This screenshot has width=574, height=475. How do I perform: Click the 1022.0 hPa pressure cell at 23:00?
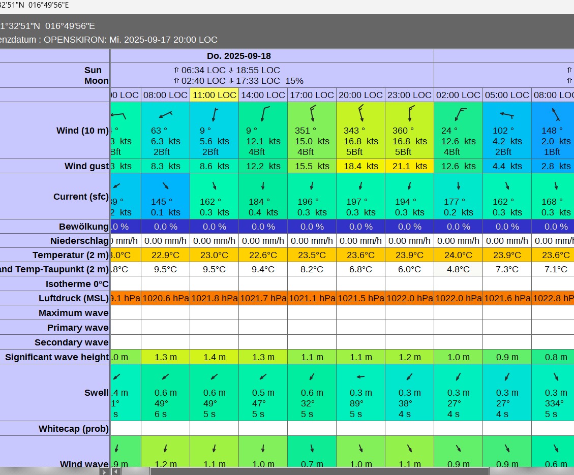coord(409,298)
